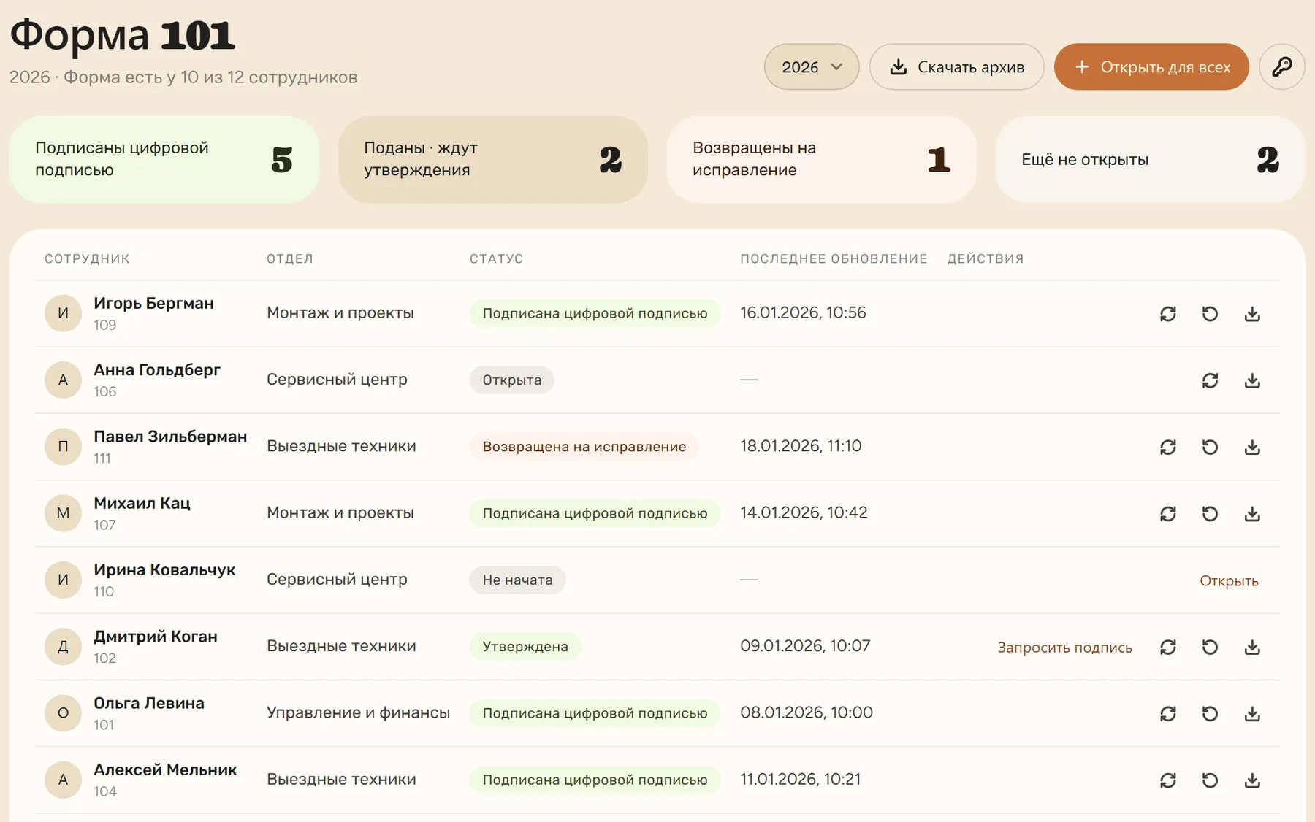The height and width of the screenshot is (822, 1315).
Task: Click the key icon button in header
Action: point(1281,66)
